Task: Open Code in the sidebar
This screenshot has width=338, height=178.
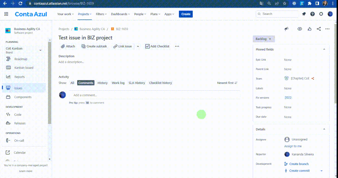Action: coord(18,115)
